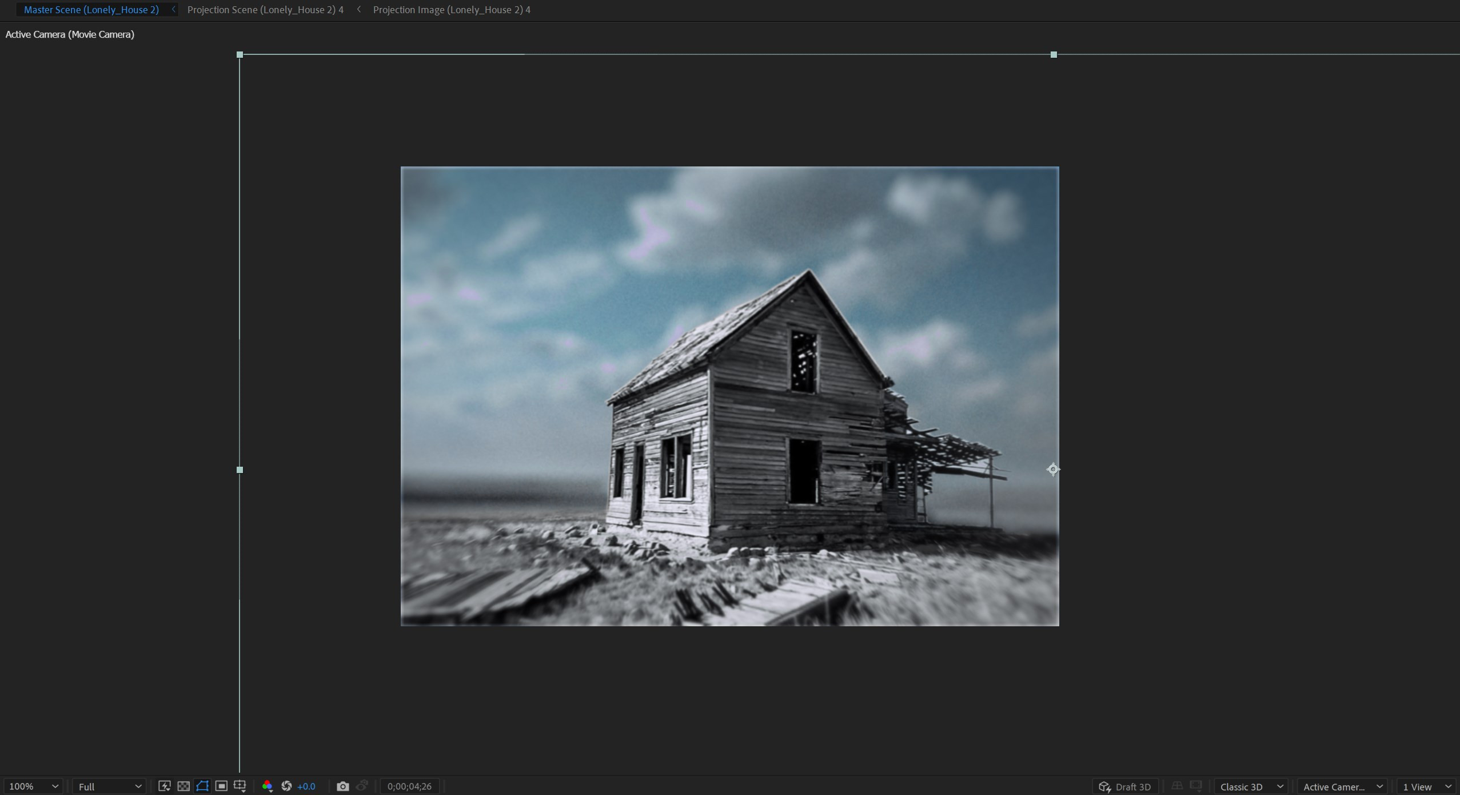Viewport: 1460px width, 795px height.
Task: Toggle Region of Interest button
Action: pos(221,786)
